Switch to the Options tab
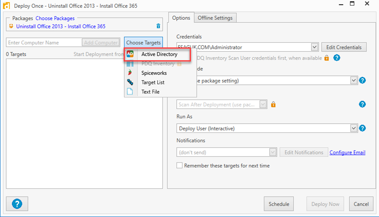379x217 pixels. click(181, 18)
